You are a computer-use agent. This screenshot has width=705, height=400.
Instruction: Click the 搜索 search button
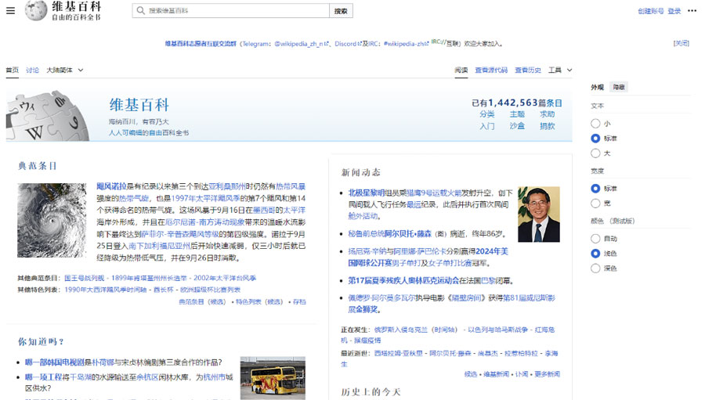pos(341,11)
